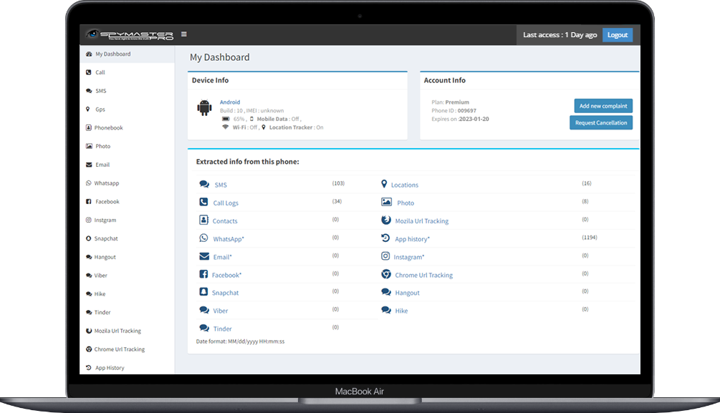Click the Instagram* icon in extracted info
Screen dimensions: 720x413
point(385,256)
